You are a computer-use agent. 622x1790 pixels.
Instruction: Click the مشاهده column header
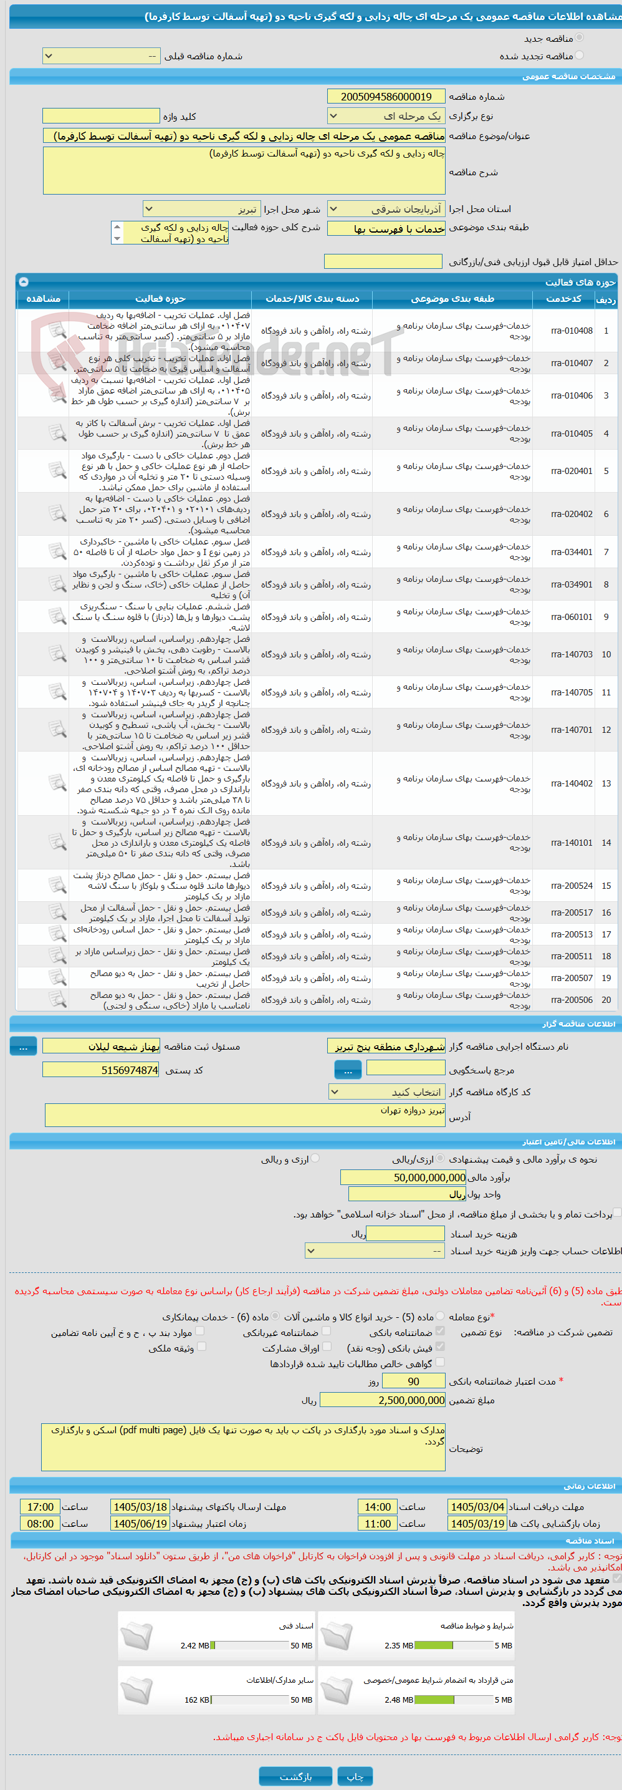pos(43,299)
